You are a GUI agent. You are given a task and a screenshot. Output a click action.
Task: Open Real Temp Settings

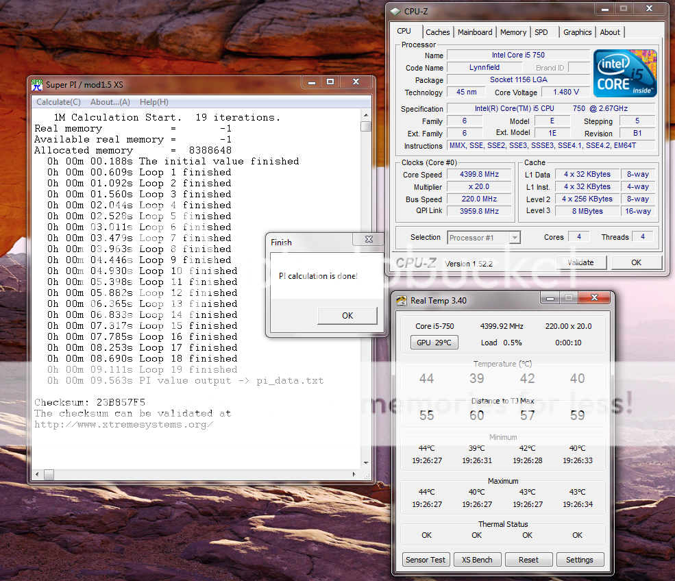click(x=579, y=560)
